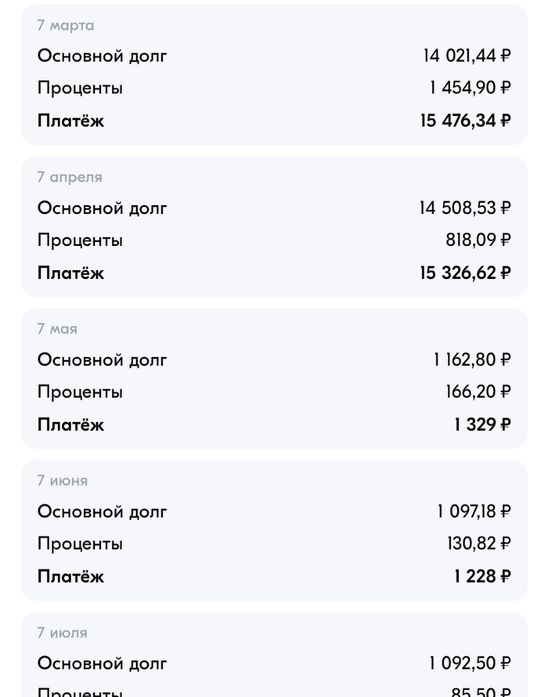Select principal amount 1 097,18 ₽
The image size is (548, 697).
click(x=474, y=512)
